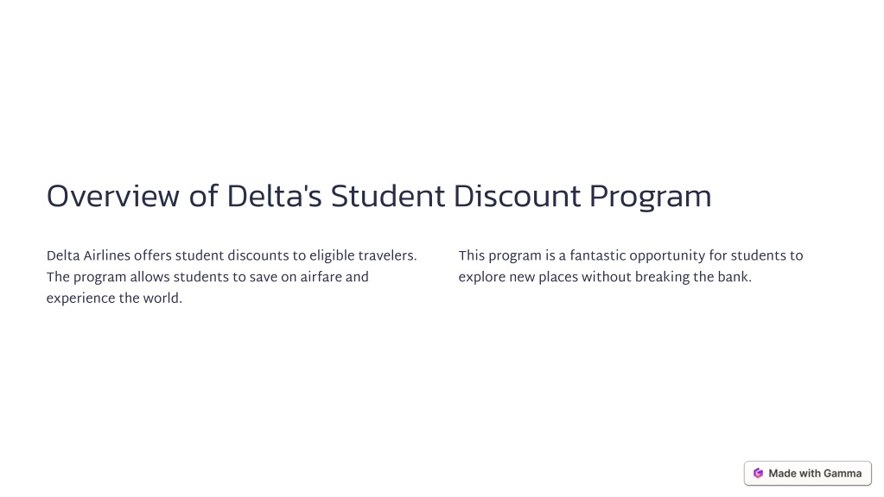Click the word fantastic in the right paragraph
This screenshot has height=497, width=884.
tap(598, 255)
